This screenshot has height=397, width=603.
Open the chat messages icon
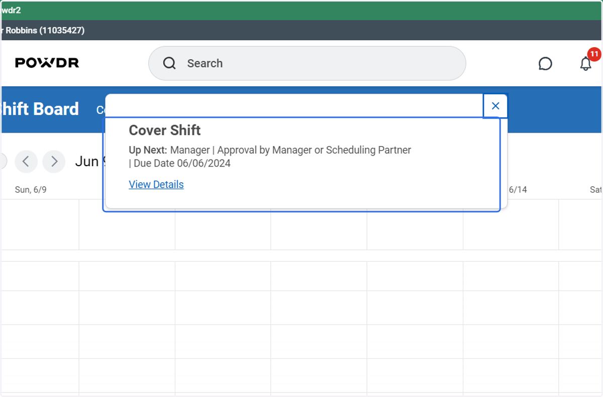(x=545, y=64)
